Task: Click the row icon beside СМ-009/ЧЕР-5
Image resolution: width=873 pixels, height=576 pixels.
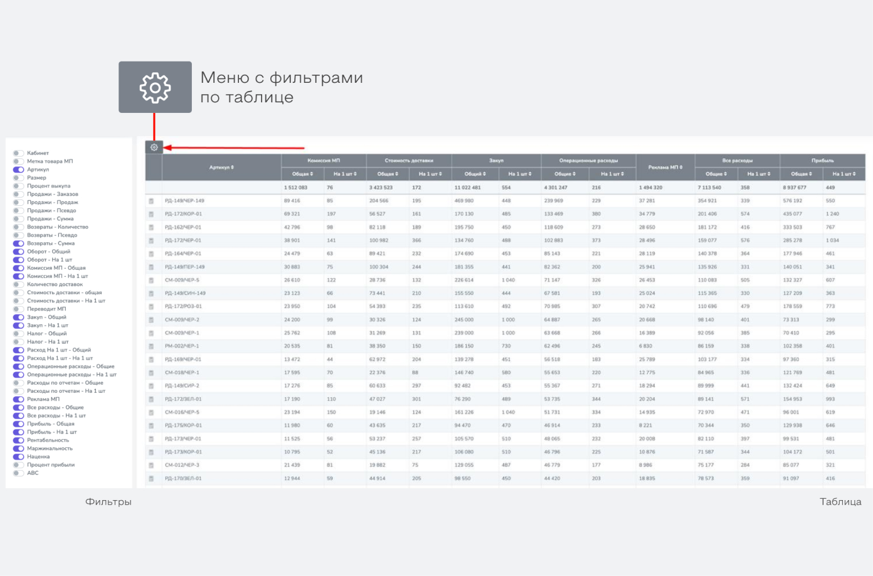Action: 151,280
